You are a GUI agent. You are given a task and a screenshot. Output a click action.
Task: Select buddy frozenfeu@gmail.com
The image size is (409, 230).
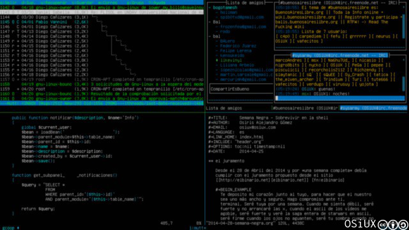point(243,27)
